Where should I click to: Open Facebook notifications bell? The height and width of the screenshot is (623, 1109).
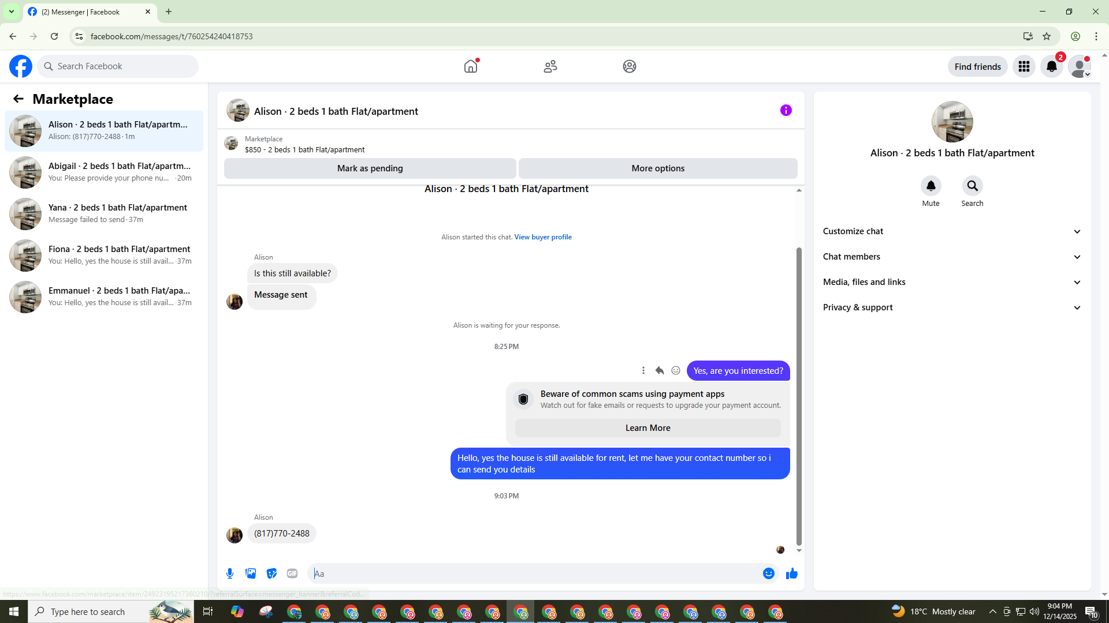[1051, 67]
